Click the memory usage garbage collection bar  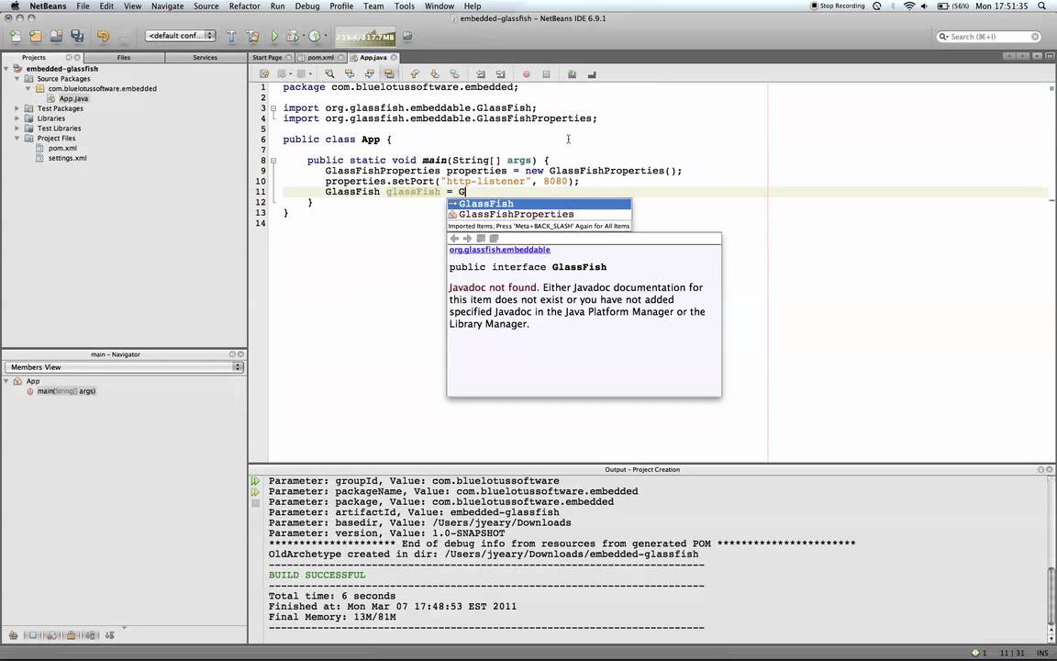pos(365,37)
